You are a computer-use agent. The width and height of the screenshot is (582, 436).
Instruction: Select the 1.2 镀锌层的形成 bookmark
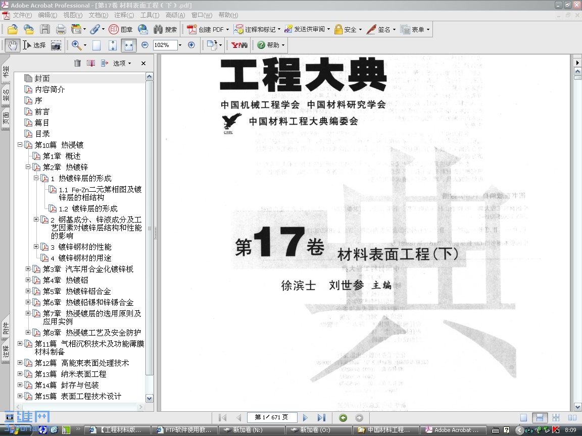tap(88, 209)
